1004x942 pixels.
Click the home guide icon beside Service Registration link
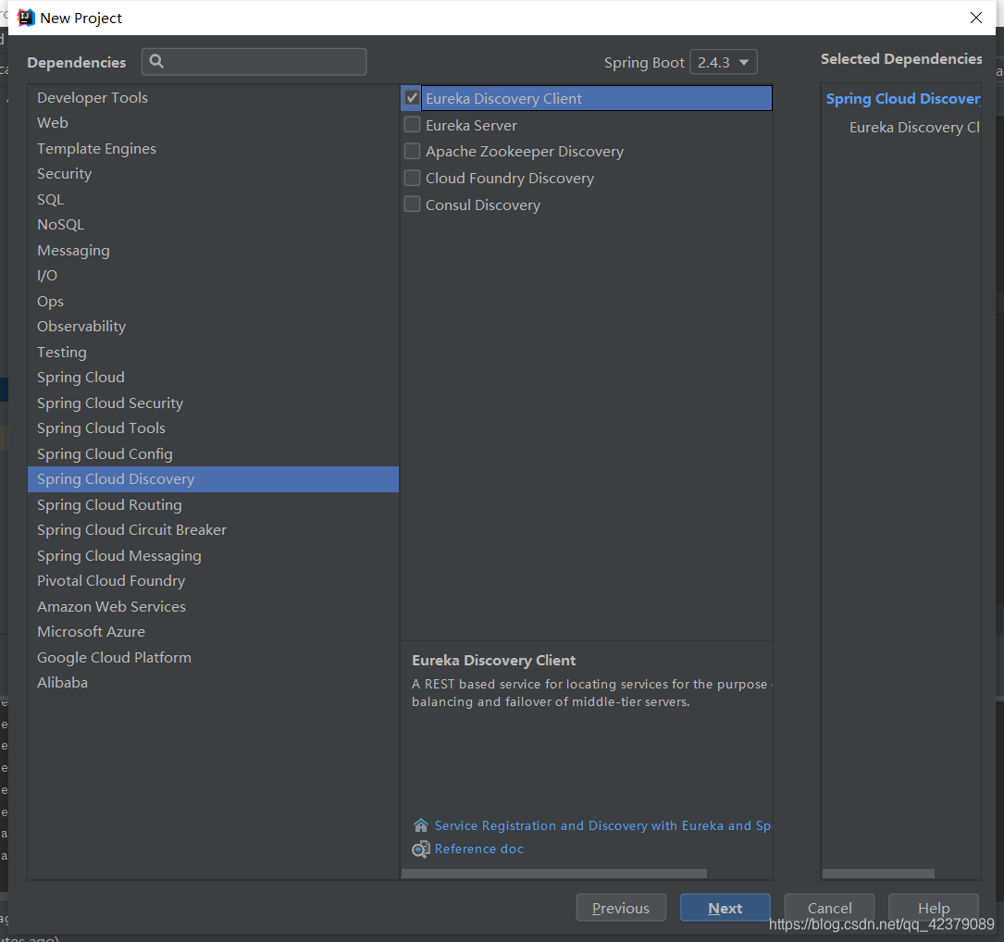(421, 825)
